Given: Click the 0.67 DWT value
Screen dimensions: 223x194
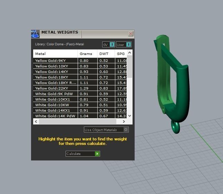Looking at the screenshot, I should click(x=104, y=116).
